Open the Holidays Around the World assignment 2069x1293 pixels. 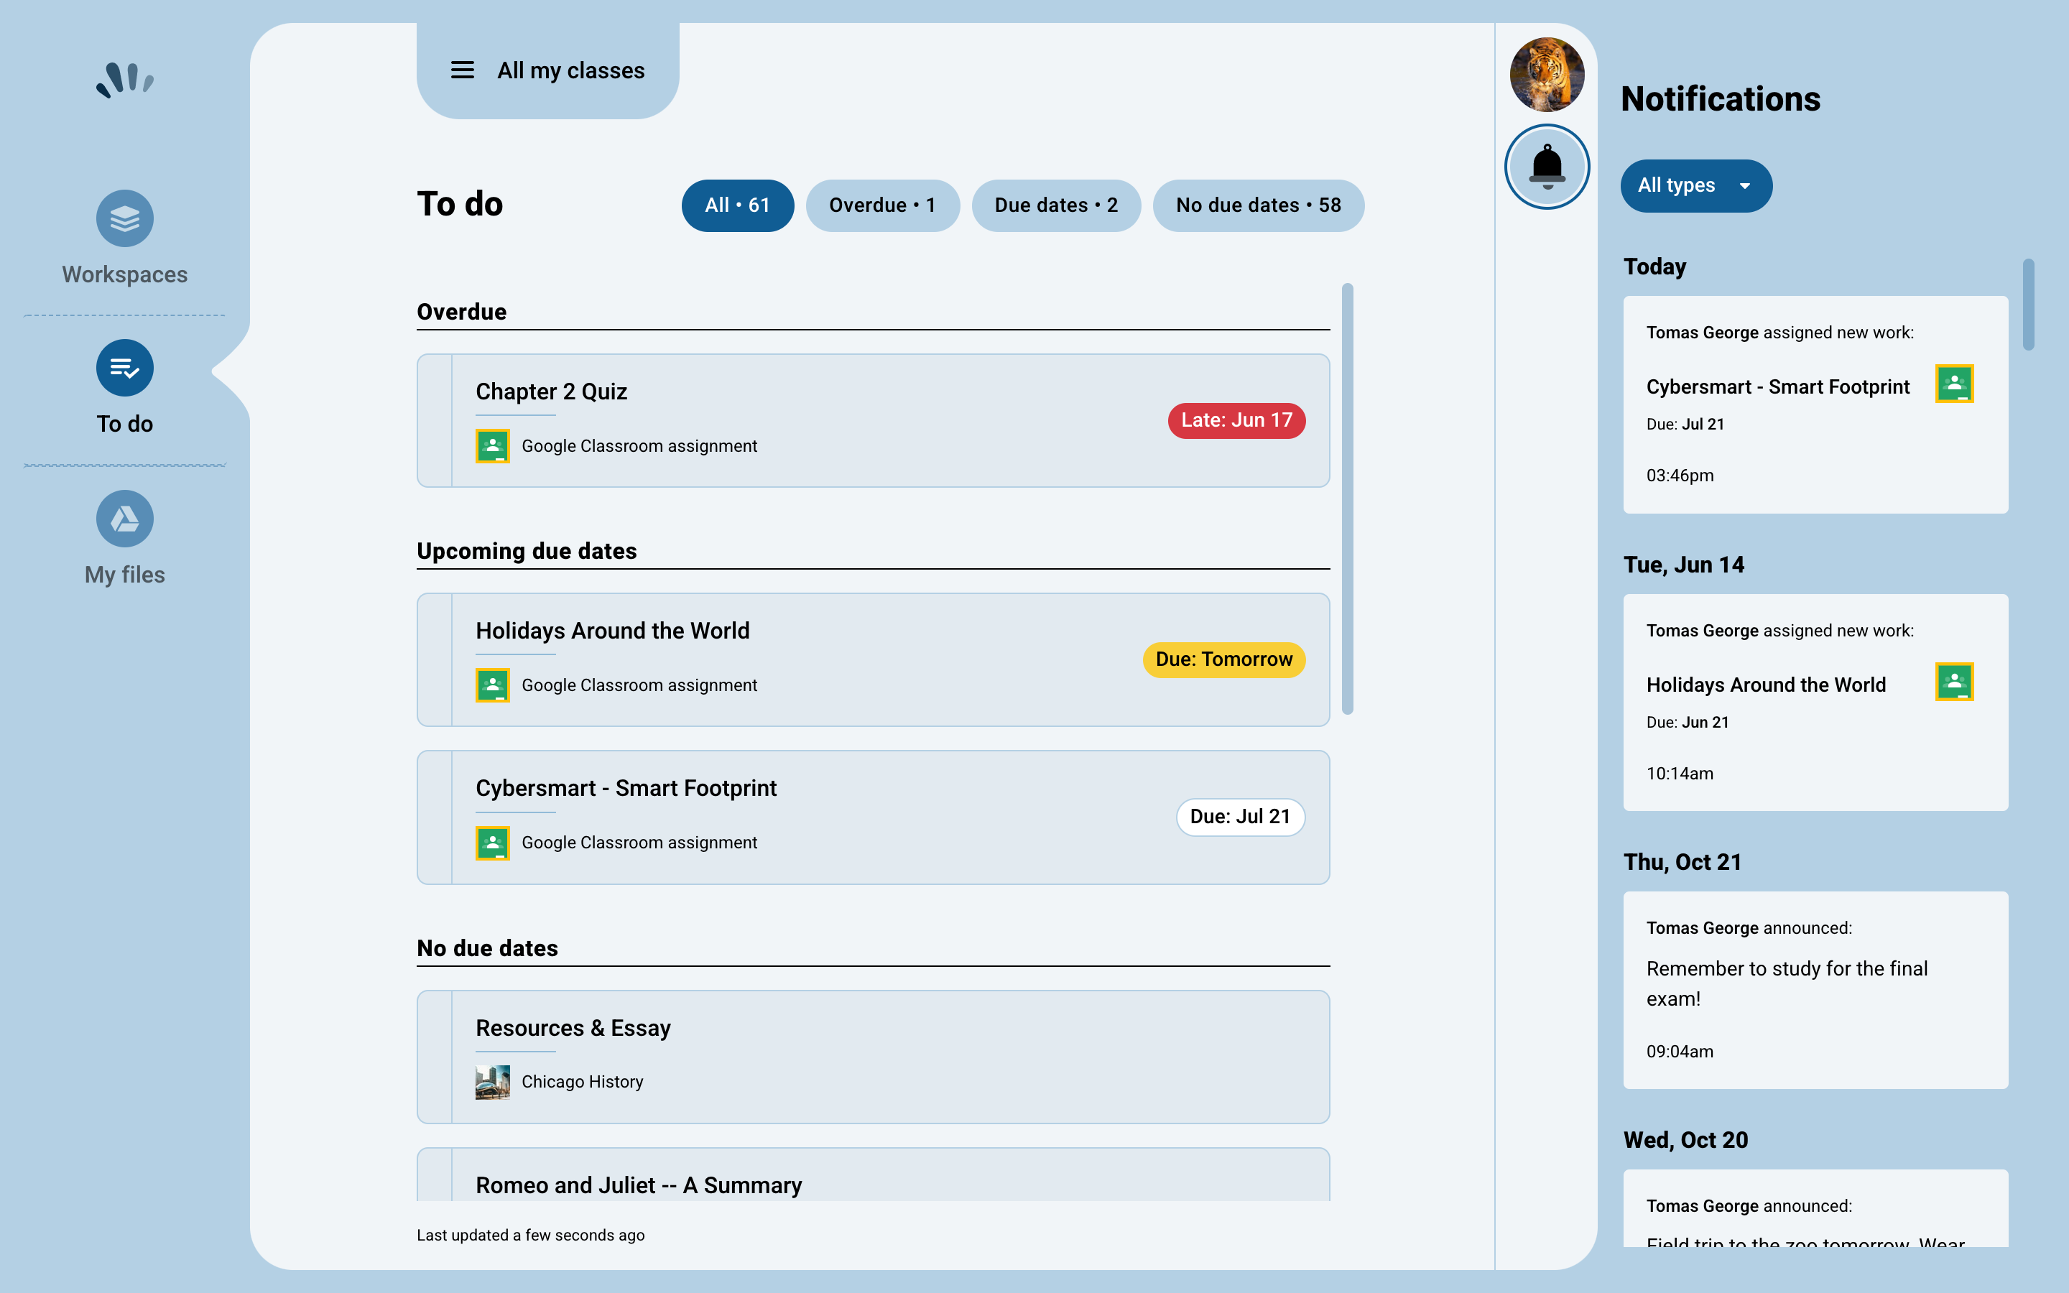click(612, 630)
